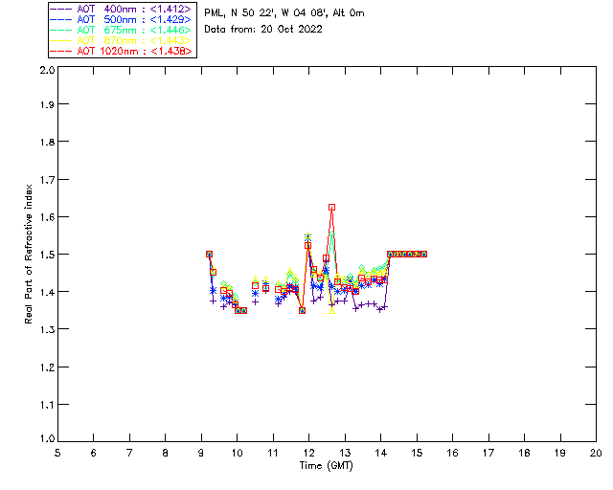The height and width of the screenshot is (490, 613).
Task: Click the 7 x-axis tick label
Action: click(x=129, y=453)
